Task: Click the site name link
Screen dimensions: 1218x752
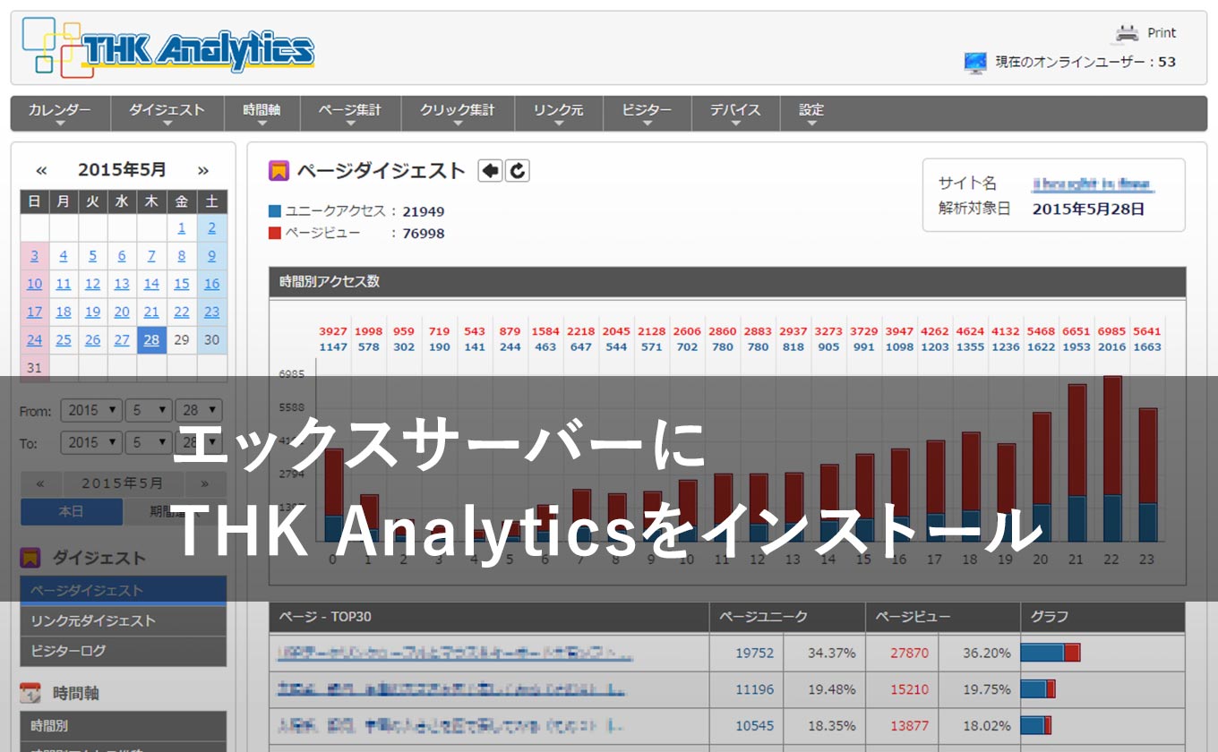Action: [x=1093, y=184]
